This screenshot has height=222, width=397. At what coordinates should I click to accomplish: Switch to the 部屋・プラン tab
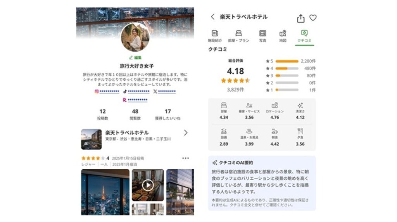pos(238,36)
